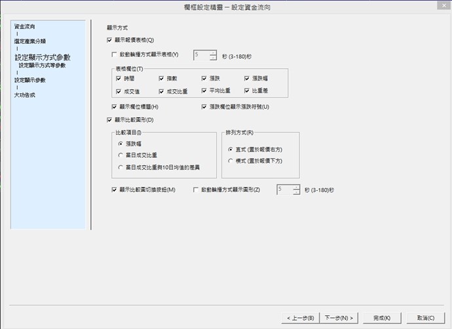Screen dimensions: 452x329
Task: Toggle 漲跌欄位顯示漲跌符號(U) checkbox
Action: point(204,107)
